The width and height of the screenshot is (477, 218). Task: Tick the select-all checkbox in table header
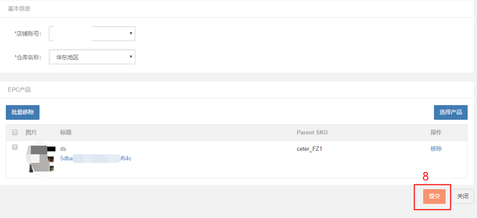point(15,132)
